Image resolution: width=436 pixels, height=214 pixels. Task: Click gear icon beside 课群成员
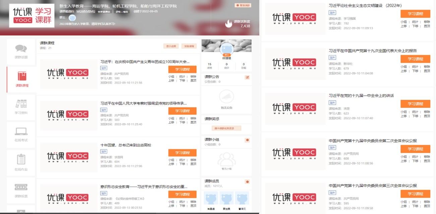pyautogui.click(x=247, y=182)
